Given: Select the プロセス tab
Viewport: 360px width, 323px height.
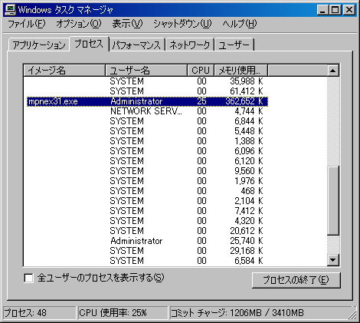Looking at the screenshot, I should click(x=89, y=44).
